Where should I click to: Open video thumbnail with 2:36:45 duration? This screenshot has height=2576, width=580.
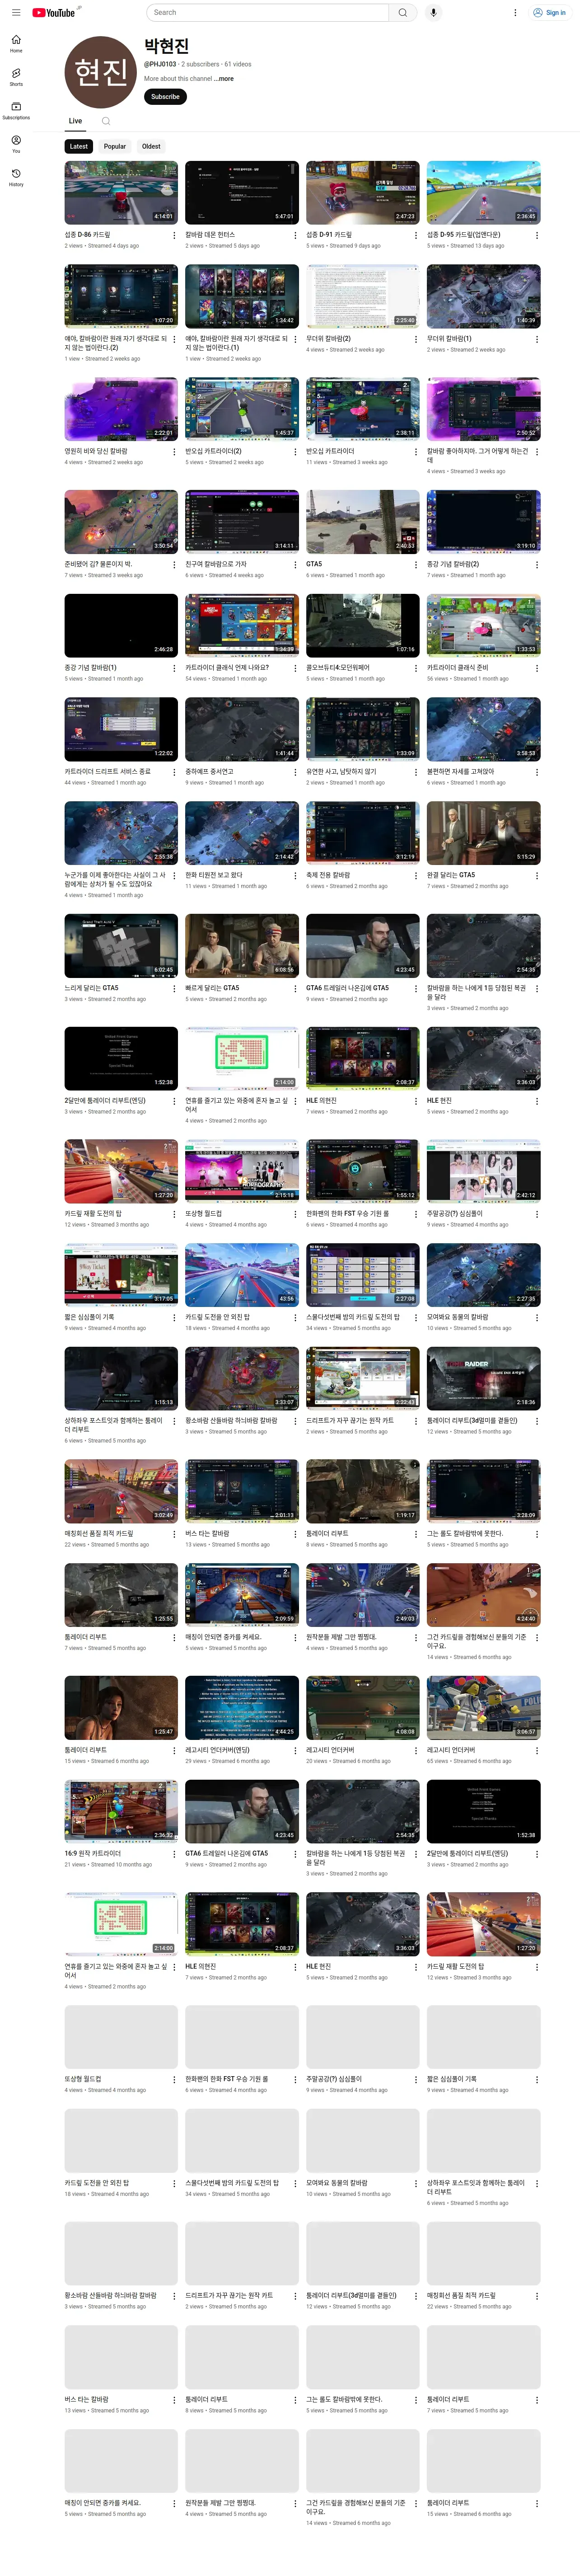tap(483, 193)
